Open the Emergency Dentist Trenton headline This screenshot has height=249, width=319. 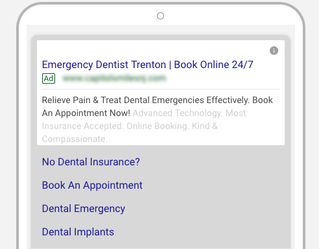point(104,65)
